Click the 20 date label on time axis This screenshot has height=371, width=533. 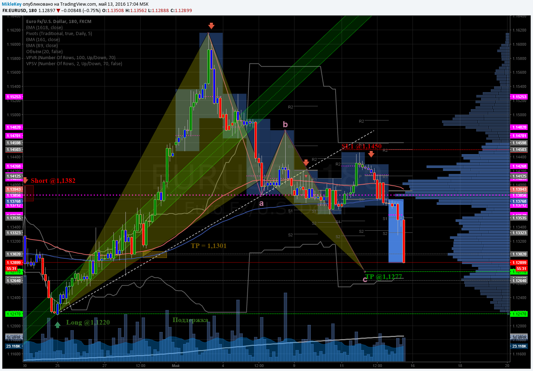click(507, 366)
